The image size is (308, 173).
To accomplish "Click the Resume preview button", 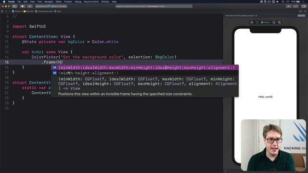I will 301,16.
